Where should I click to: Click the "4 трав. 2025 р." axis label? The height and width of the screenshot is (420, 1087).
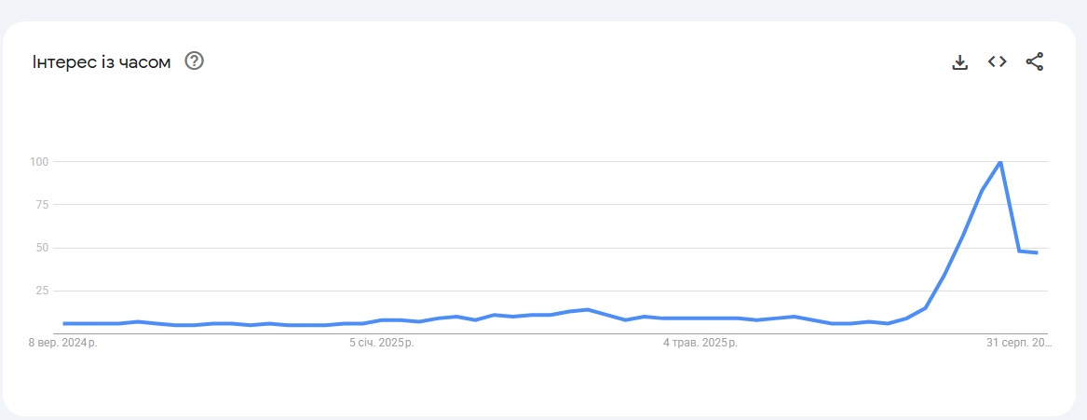click(700, 344)
